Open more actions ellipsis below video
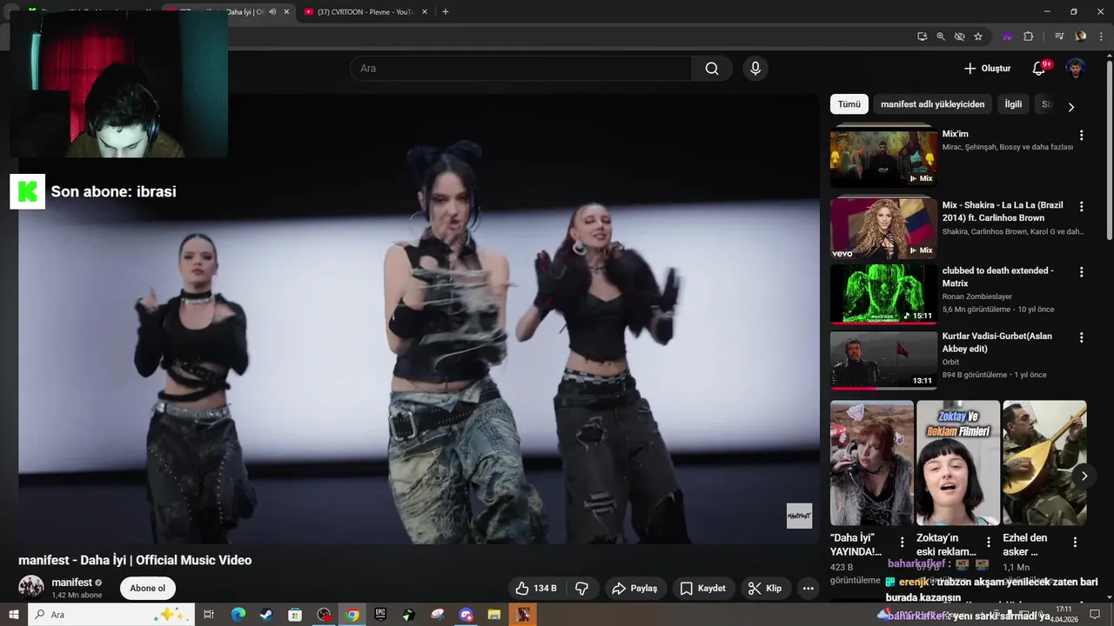Viewport: 1114px width, 626px height. click(x=809, y=589)
